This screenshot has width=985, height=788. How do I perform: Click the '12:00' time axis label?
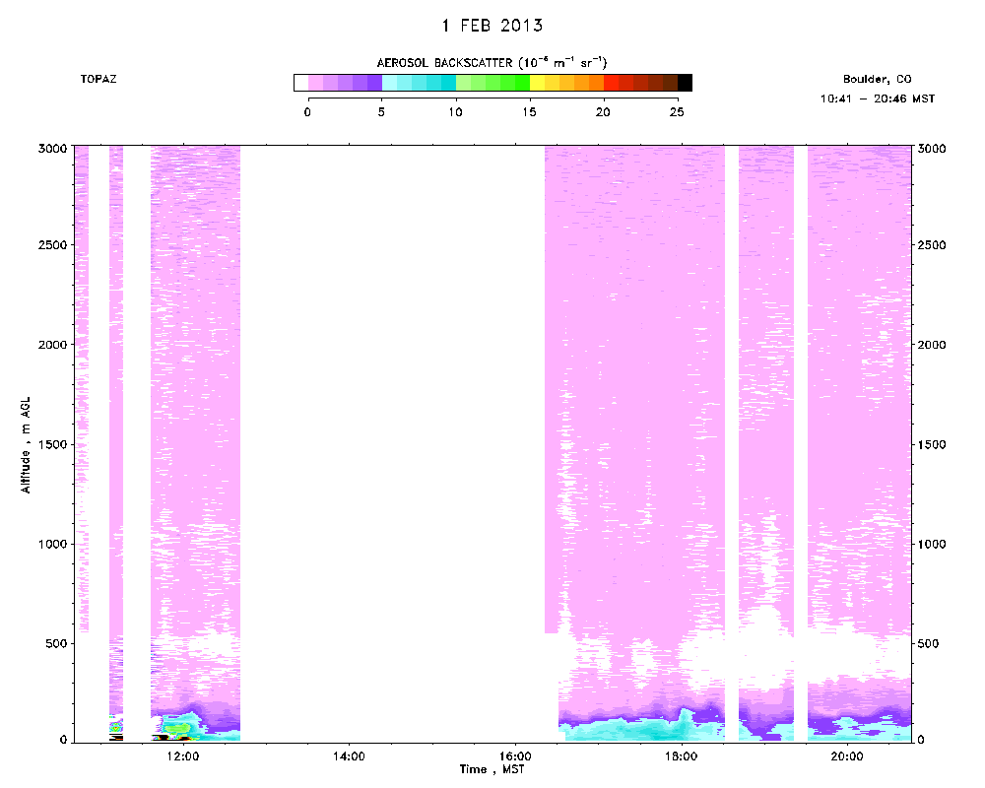click(183, 755)
